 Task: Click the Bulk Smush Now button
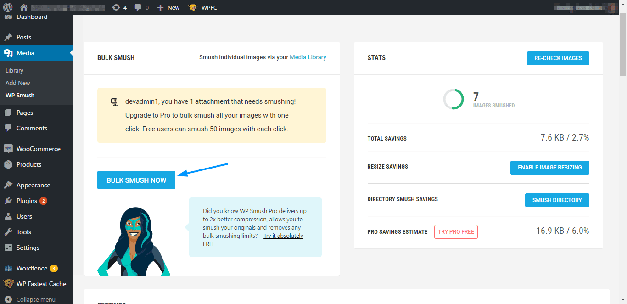pyautogui.click(x=136, y=180)
